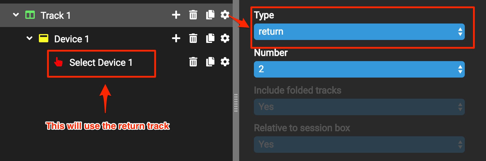
Task: Open Track 1 settings gear
Action: tap(225, 15)
